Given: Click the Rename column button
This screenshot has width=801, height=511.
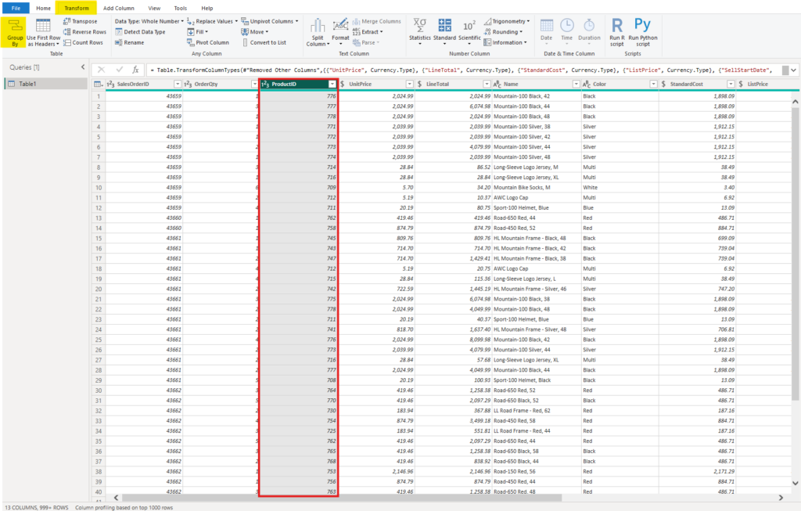Looking at the screenshot, I should 129,42.
